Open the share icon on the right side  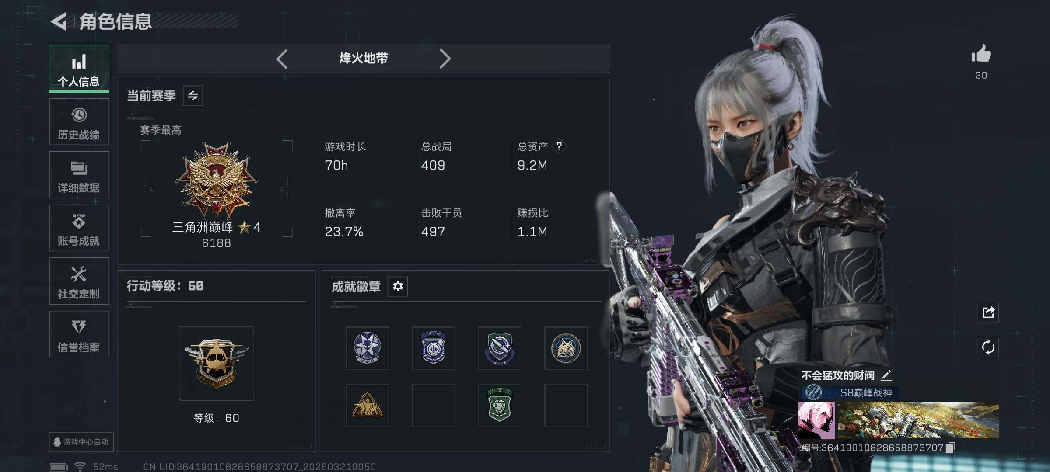pos(988,312)
